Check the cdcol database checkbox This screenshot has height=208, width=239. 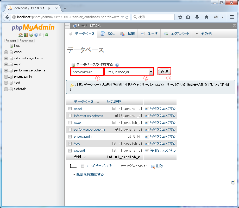click(x=70, y=109)
